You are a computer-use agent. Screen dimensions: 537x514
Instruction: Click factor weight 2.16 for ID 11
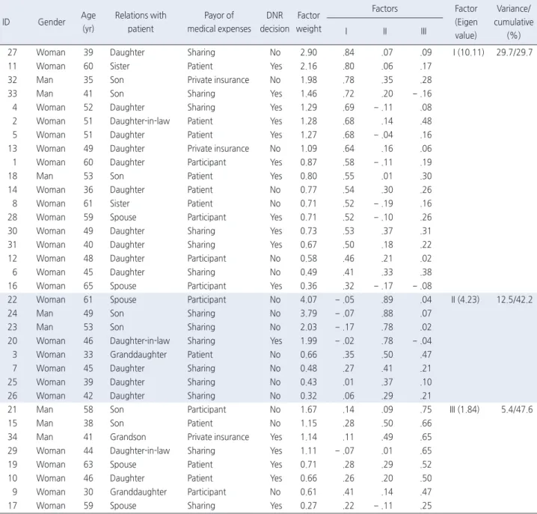309,66
